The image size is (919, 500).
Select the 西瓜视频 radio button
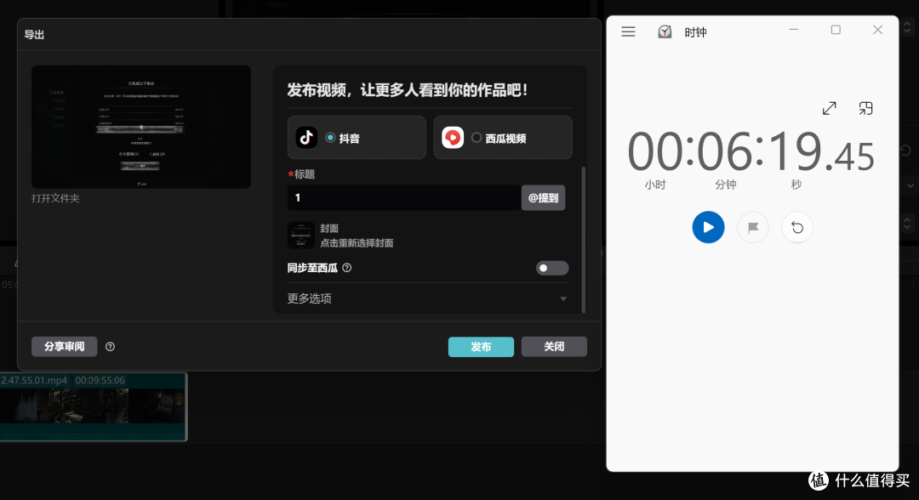click(477, 138)
